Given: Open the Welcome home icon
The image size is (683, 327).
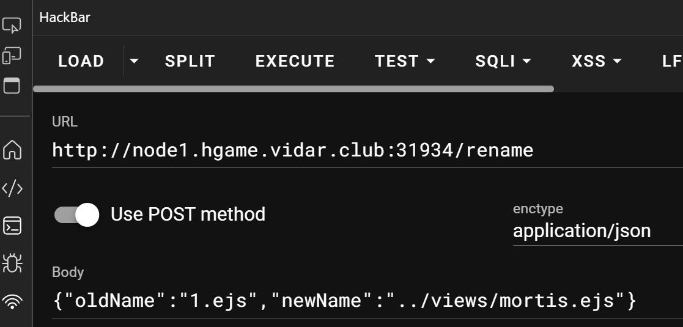Looking at the screenshot, I should 12,150.
